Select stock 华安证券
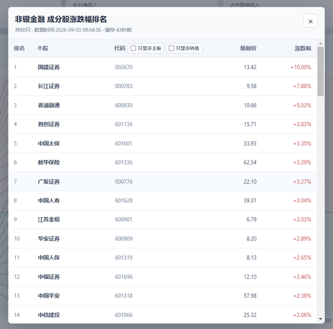Screen dimensions: 333x329 click(49, 238)
